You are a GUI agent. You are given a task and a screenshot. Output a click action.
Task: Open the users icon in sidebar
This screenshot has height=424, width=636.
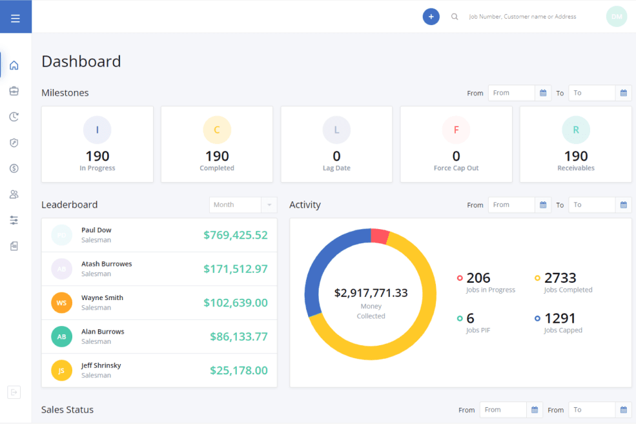(14, 194)
